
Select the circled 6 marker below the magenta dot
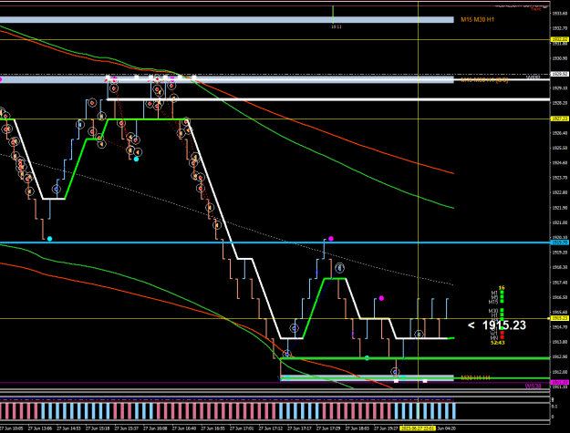tap(339, 268)
